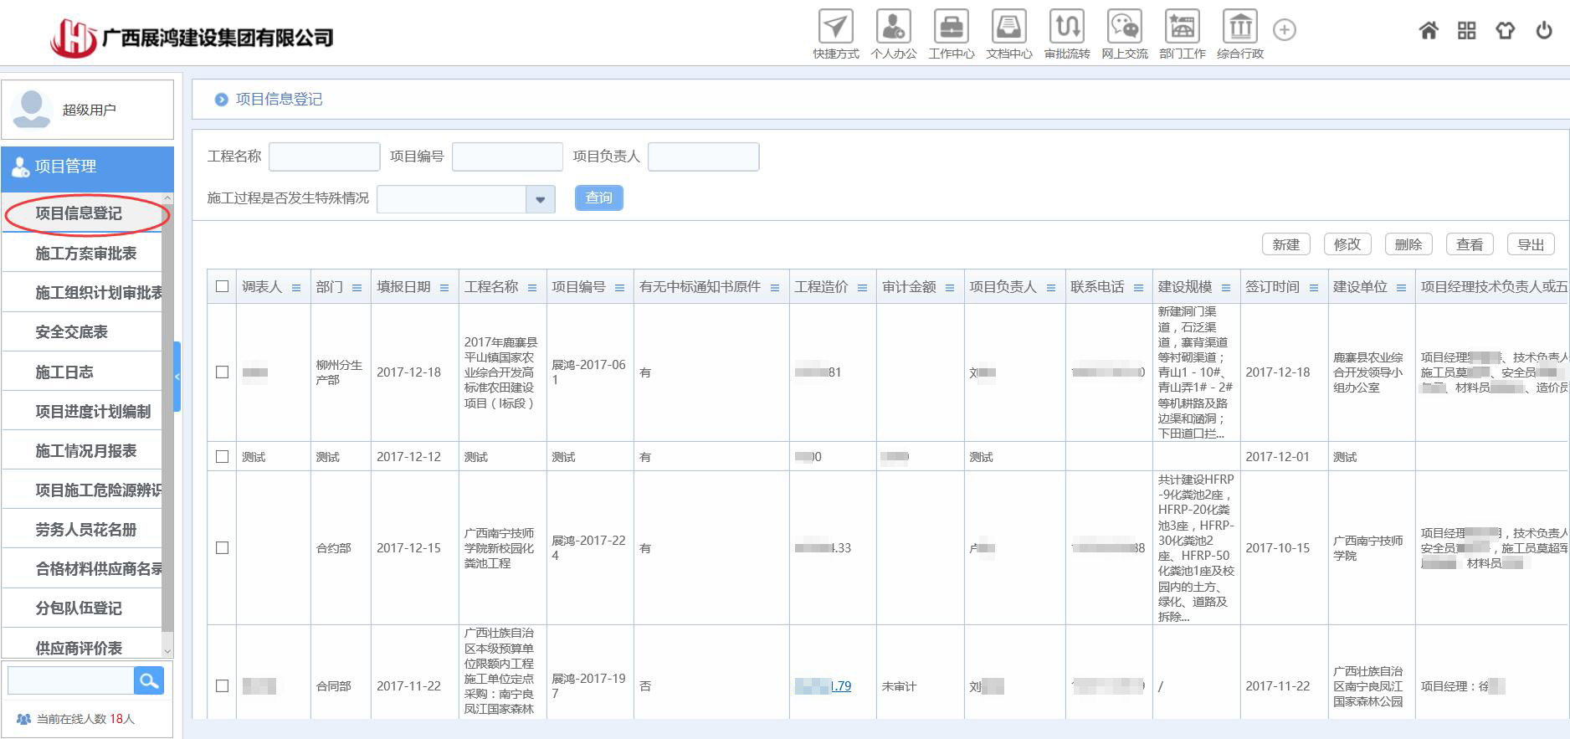Open the 工程造价 column filter menu
Viewport: 1570px width, 739px height.
pos(862,288)
